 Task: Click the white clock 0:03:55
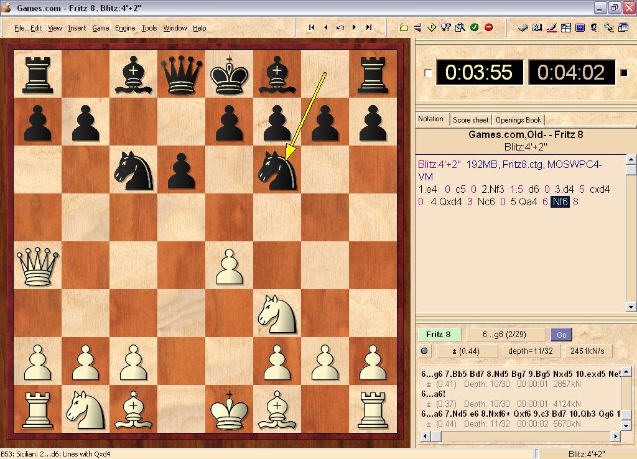480,72
